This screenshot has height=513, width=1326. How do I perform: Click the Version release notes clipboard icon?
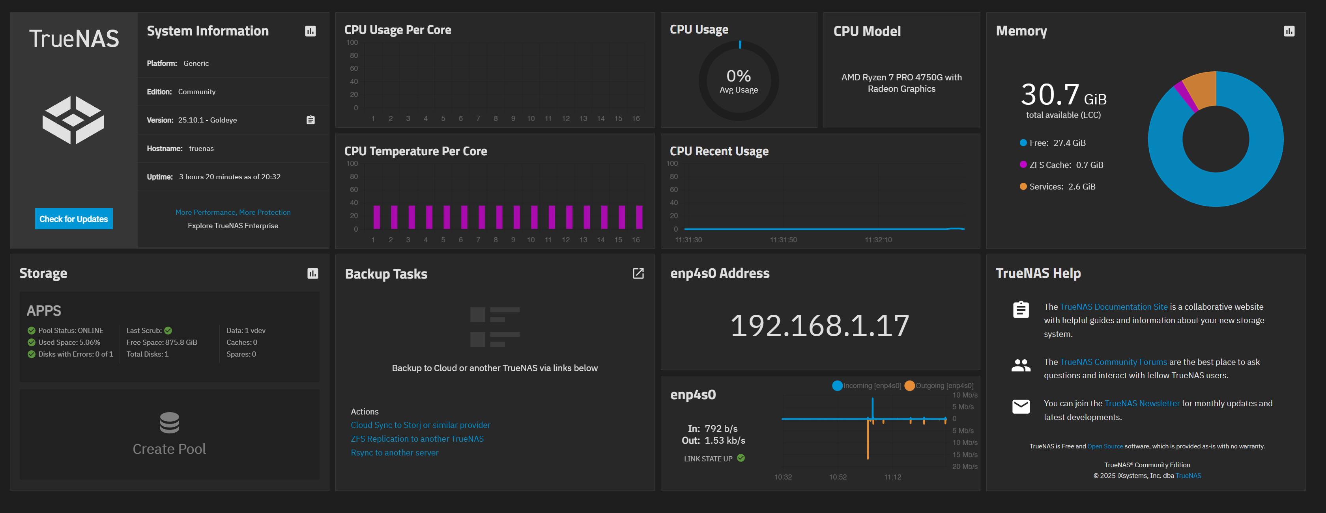(310, 120)
